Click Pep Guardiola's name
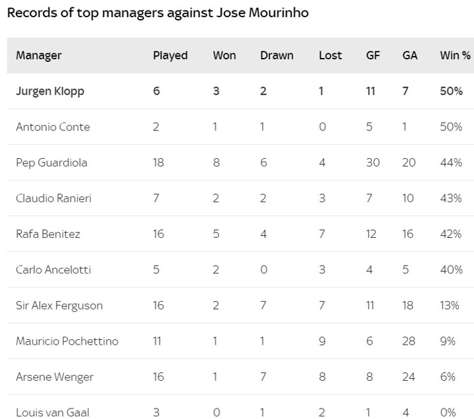 [x=51, y=163]
